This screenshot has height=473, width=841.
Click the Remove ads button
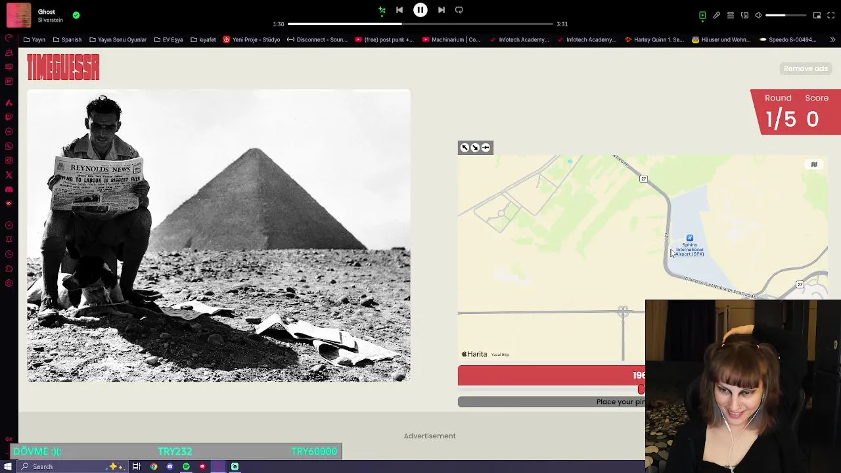(x=806, y=68)
